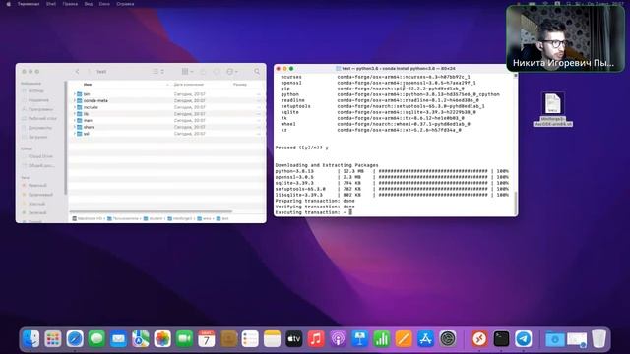Sort by Размер column header
This screenshot has width=630, height=354.
click(x=240, y=85)
